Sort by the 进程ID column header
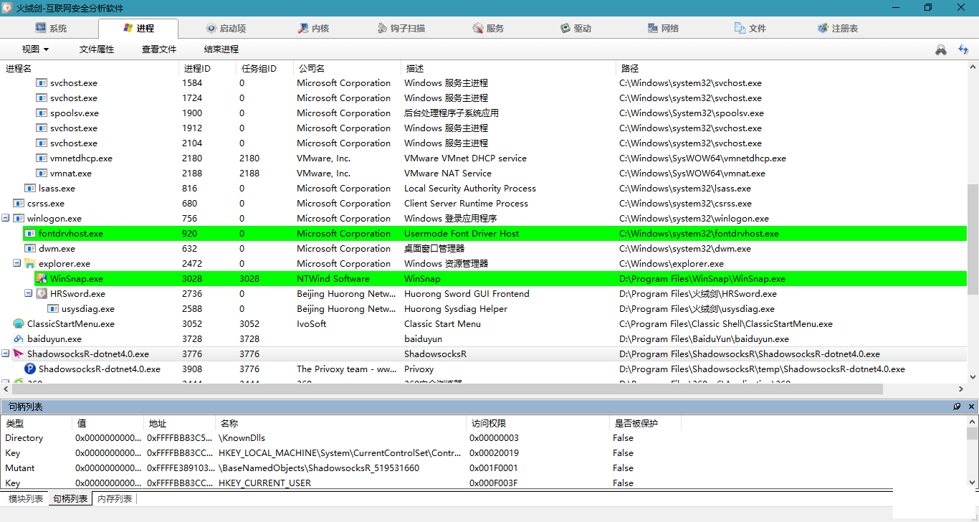The width and height of the screenshot is (979, 522). pos(198,69)
